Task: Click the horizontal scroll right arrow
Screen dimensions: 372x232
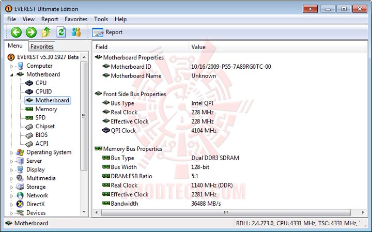Action: [x=363, y=212]
